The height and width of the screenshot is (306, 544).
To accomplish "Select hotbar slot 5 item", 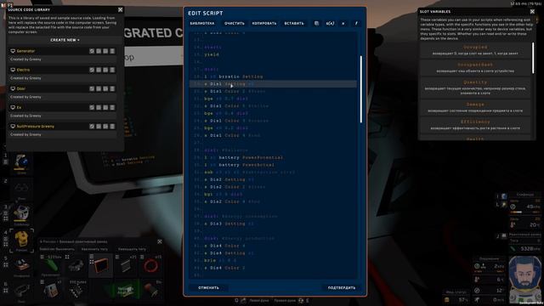I will 21,265.
